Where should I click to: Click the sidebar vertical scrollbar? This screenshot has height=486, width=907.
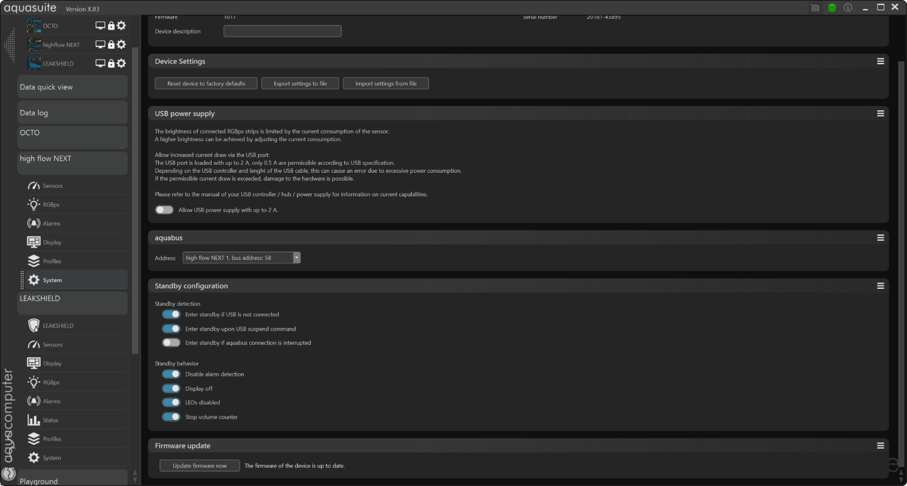[x=135, y=201]
